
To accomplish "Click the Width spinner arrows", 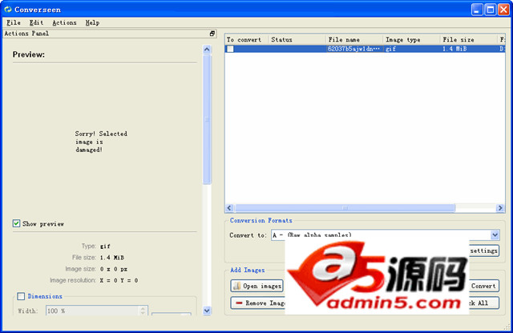I will (143, 311).
